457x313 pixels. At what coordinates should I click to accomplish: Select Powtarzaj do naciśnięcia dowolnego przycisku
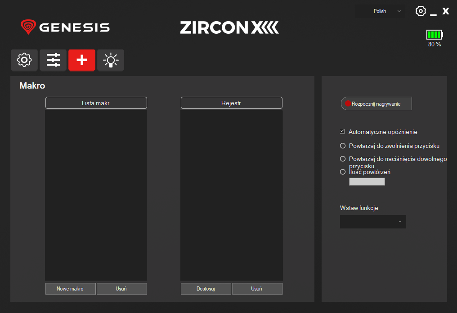coord(342,159)
